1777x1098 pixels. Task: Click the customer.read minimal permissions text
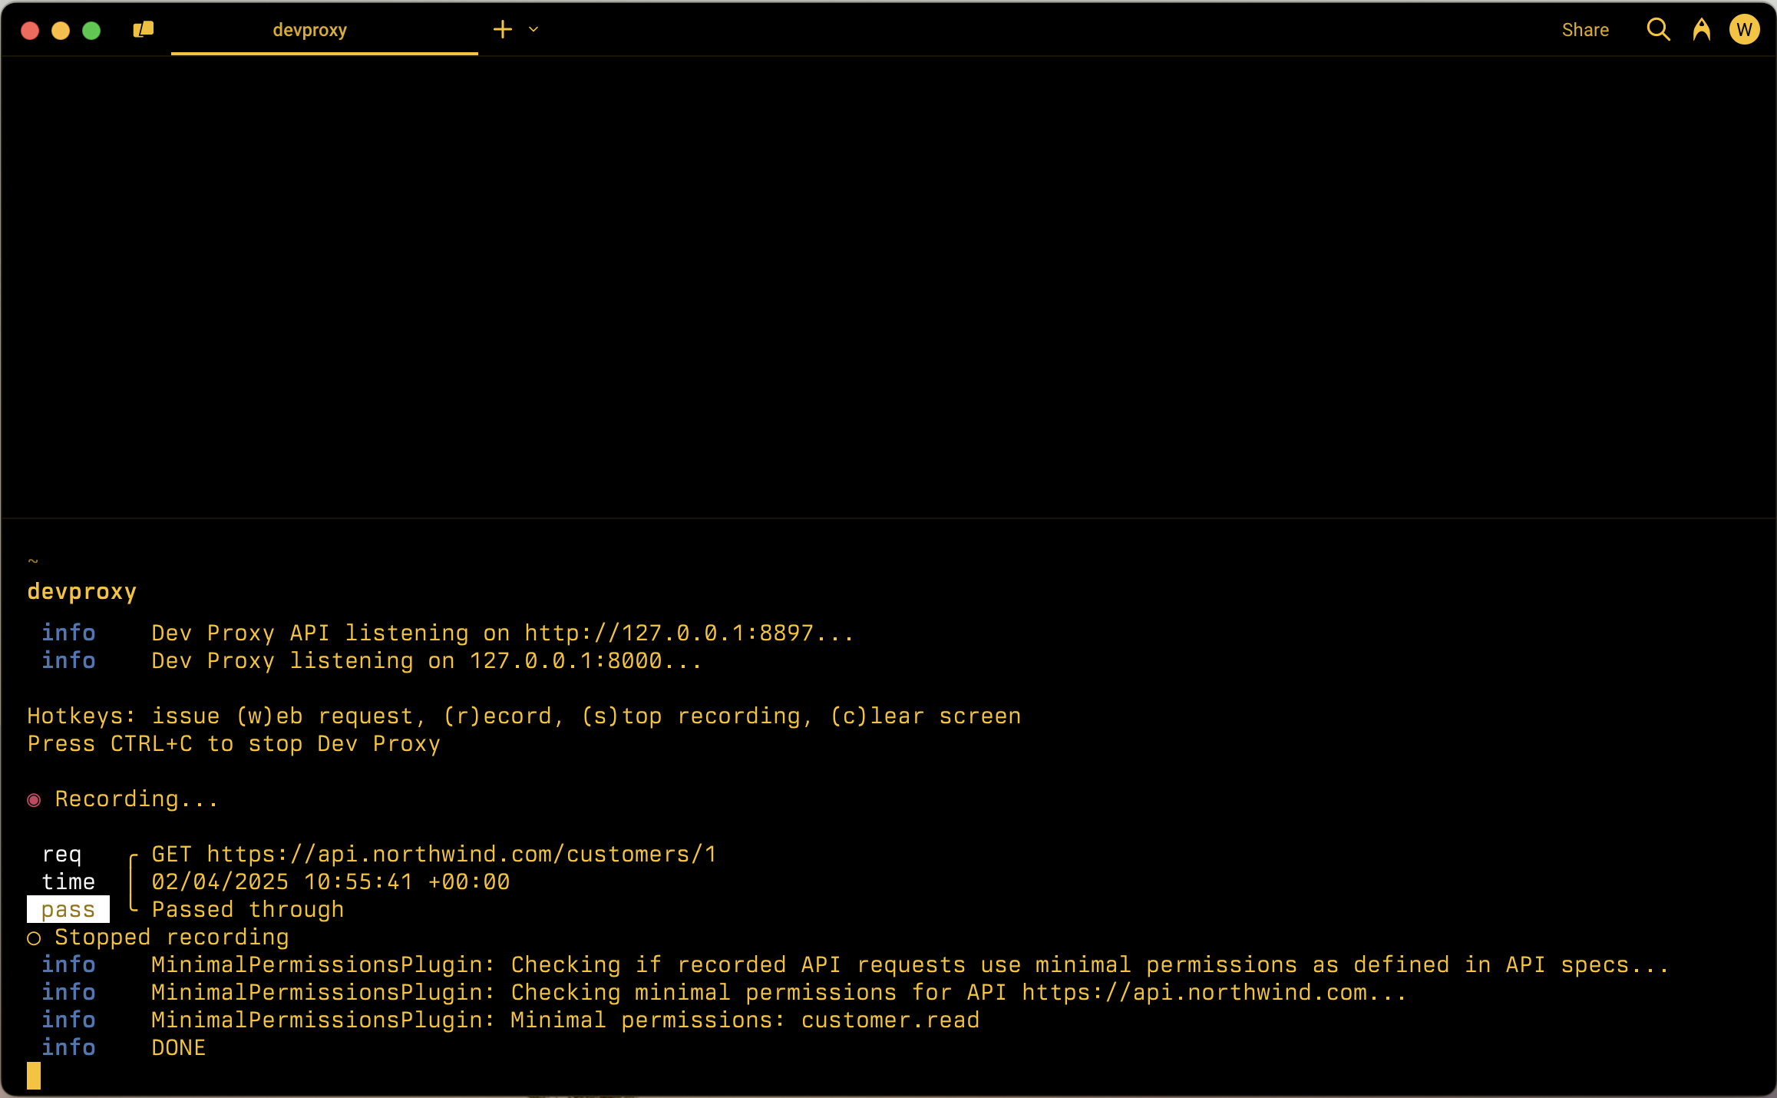(890, 1020)
